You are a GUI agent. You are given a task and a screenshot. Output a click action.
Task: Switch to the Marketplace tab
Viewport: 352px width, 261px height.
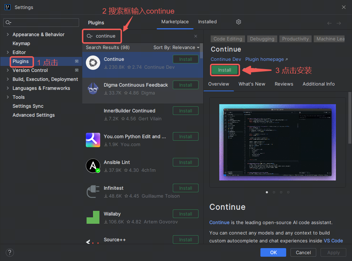(175, 22)
